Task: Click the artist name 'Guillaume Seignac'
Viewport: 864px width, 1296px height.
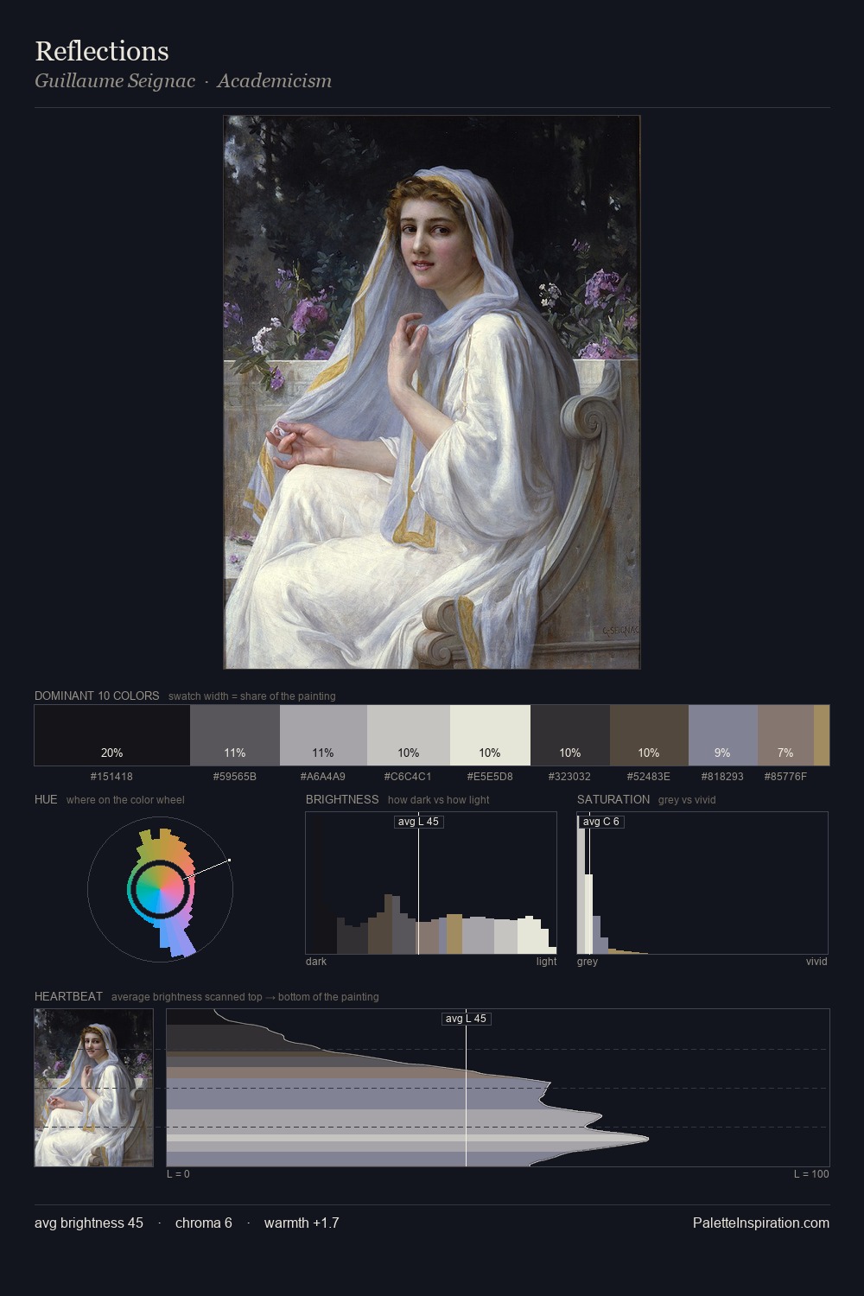Action: (x=115, y=80)
